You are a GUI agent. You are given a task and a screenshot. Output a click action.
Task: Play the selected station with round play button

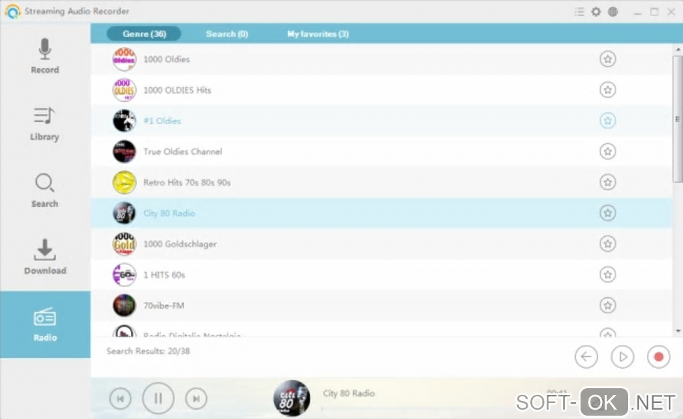622,357
